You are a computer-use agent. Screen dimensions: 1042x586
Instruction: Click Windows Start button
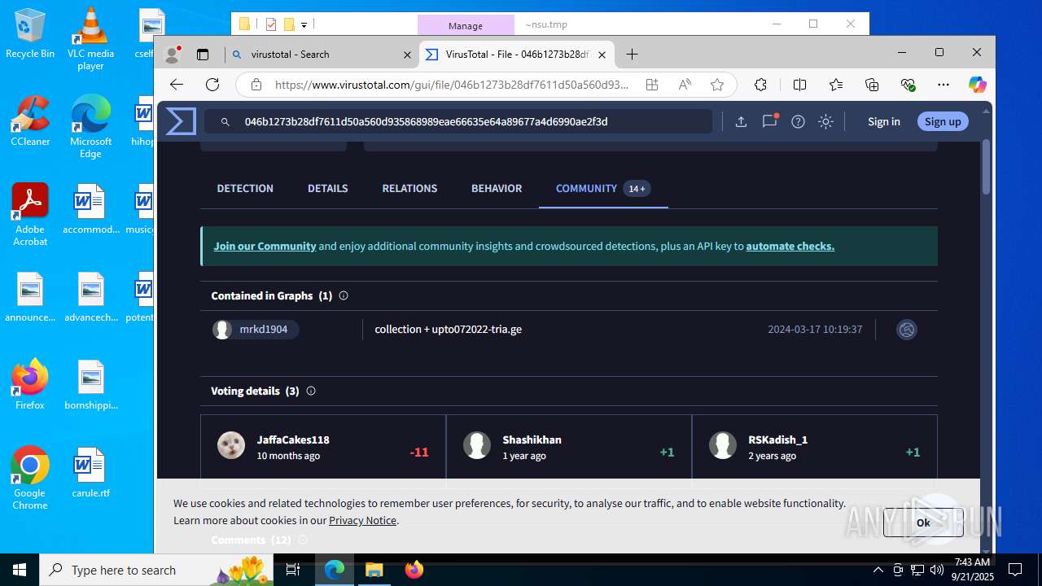coord(20,570)
